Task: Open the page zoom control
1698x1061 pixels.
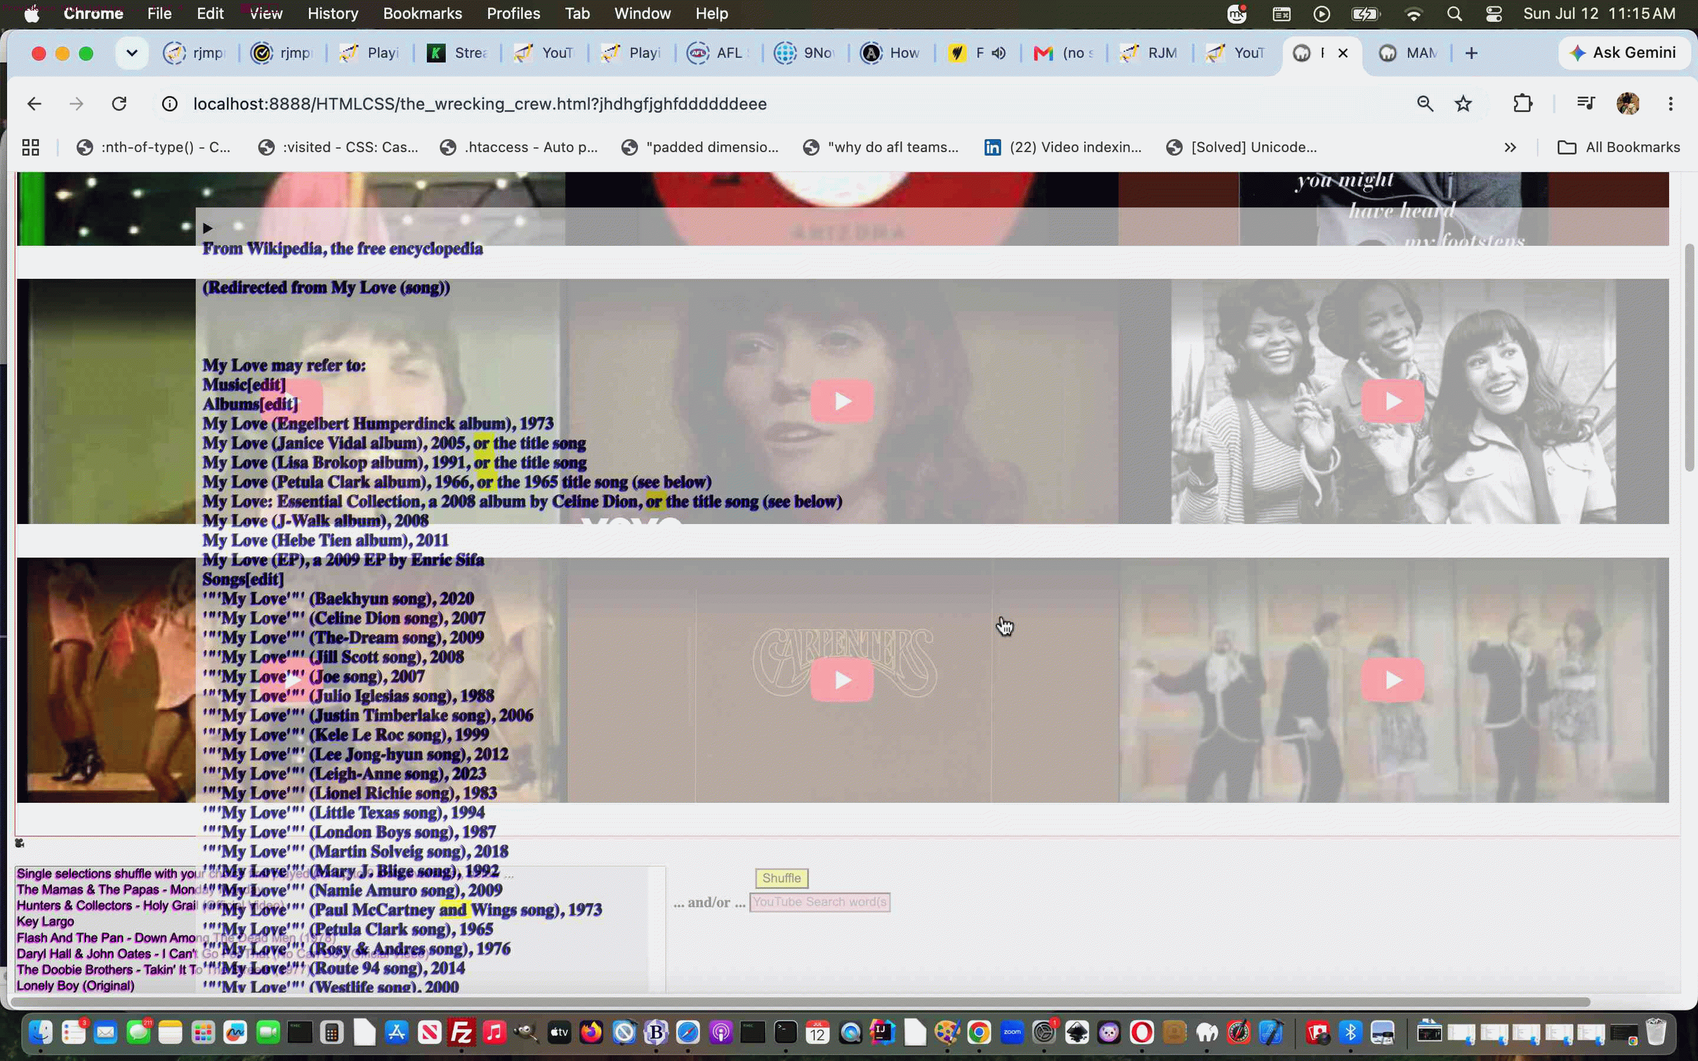Action: 1424,104
